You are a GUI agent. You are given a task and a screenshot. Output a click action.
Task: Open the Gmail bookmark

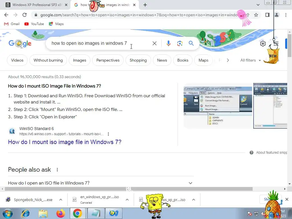[x=12, y=24]
